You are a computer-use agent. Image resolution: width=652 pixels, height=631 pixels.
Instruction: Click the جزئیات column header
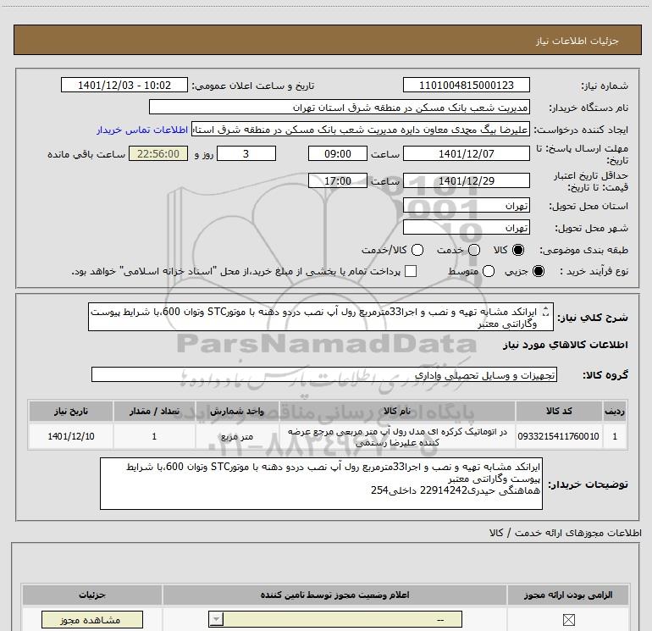(92, 595)
